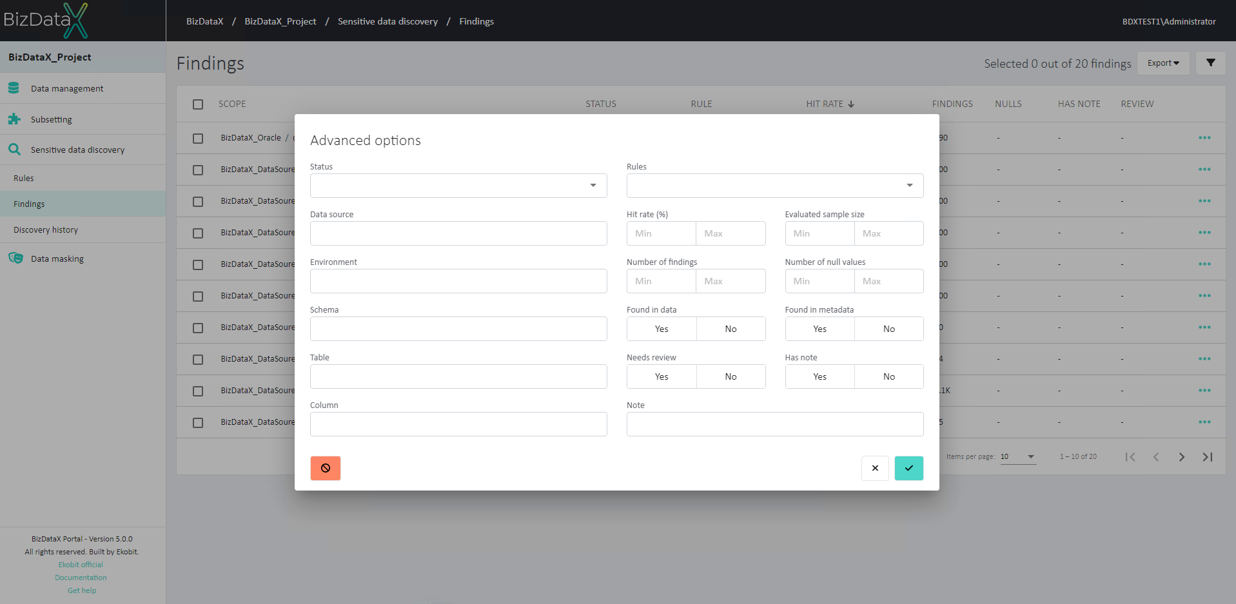Click the Number of findings Min field
The width and height of the screenshot is (1236, 604).
(x=662, y=281)
